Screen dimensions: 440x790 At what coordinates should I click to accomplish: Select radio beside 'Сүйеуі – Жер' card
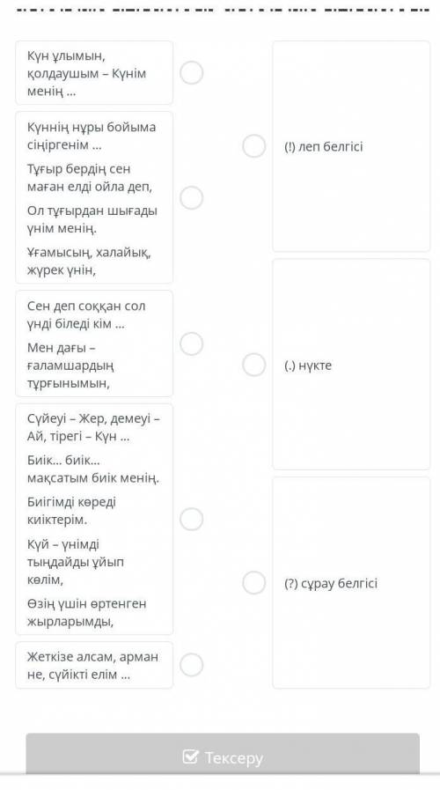tap(192, 519)
